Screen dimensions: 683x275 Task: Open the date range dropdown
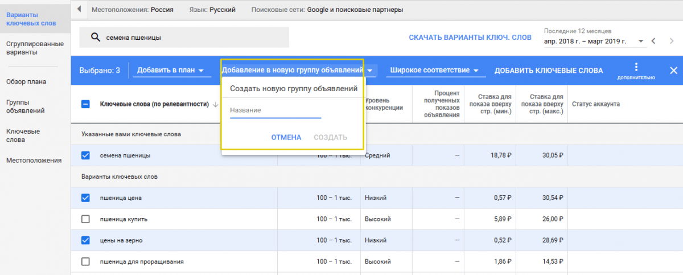pyautogui.click(x=594, y=41)
